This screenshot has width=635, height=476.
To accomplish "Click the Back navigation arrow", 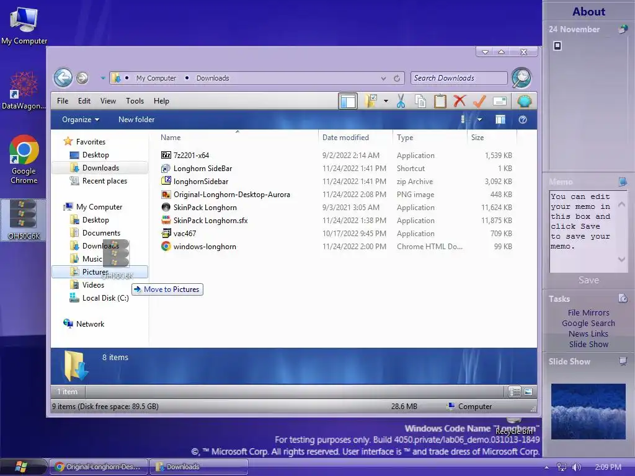I will (x=63, y=77).
